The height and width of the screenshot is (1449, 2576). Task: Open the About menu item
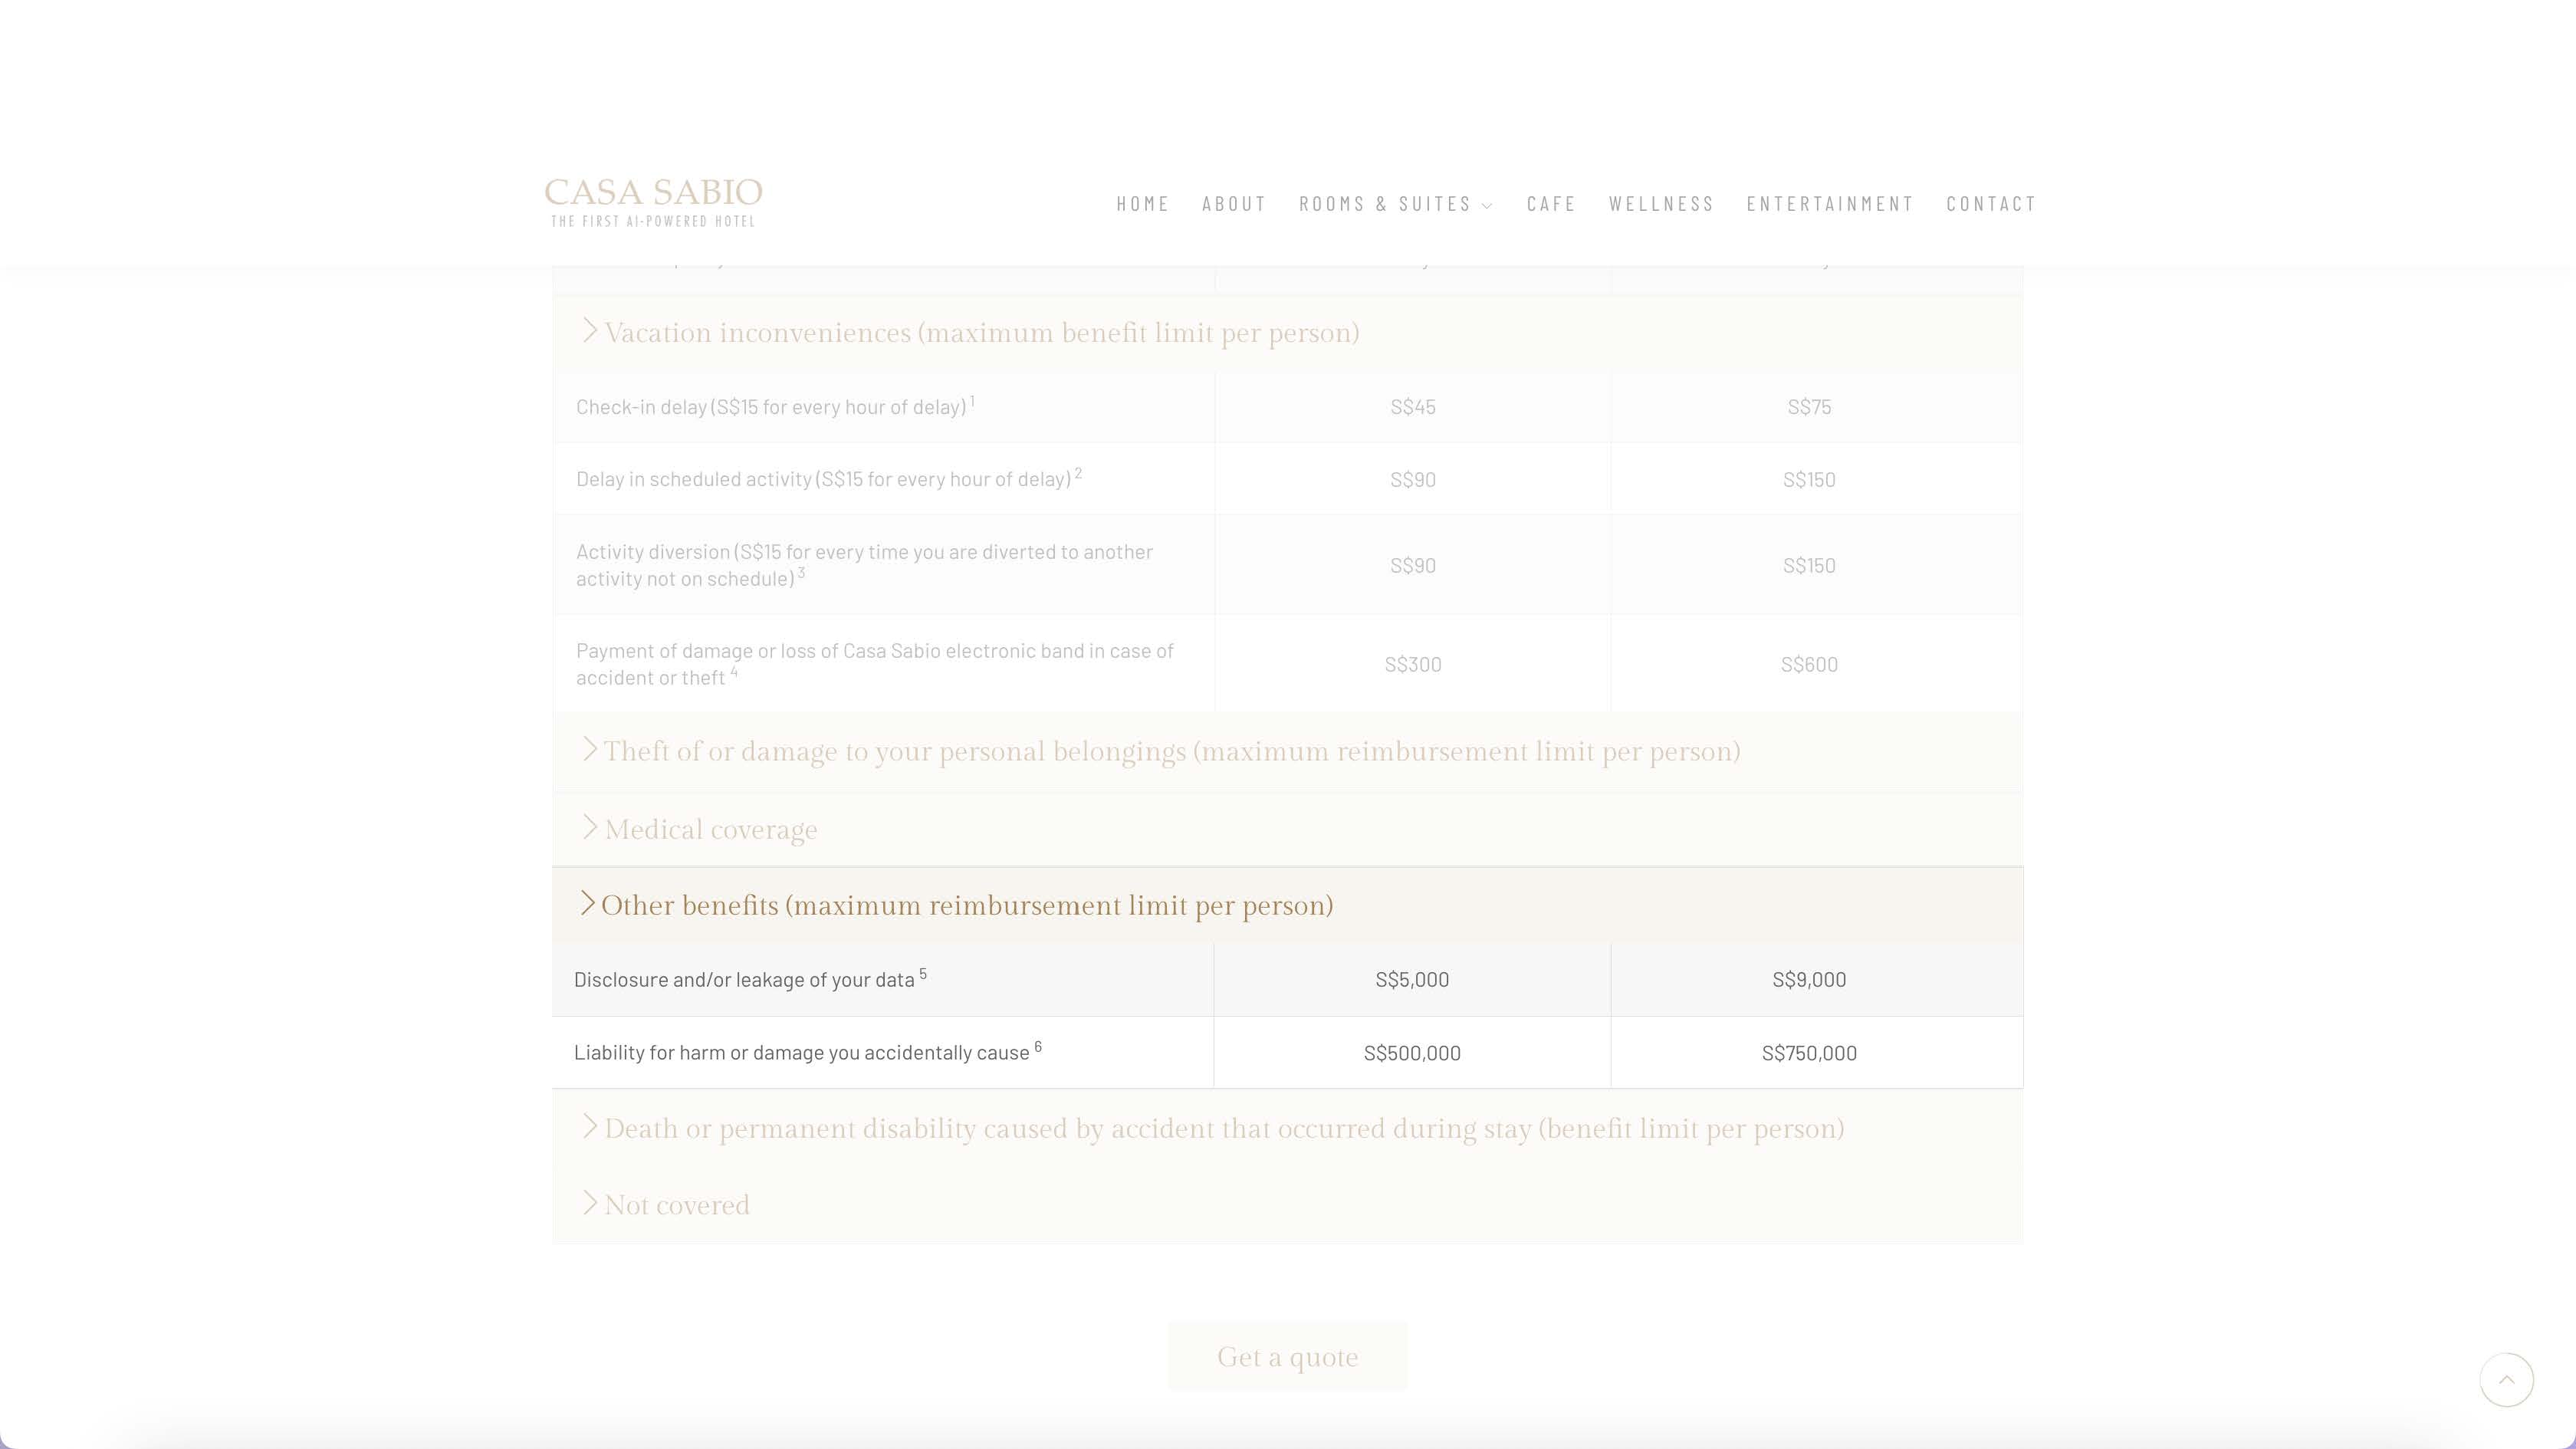[1234, 204]
